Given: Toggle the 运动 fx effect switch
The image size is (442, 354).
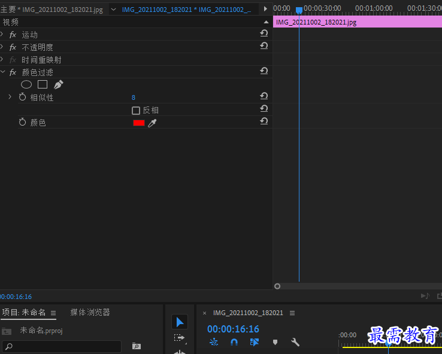Looking at the screenshot, I should [x=13, y=35].
